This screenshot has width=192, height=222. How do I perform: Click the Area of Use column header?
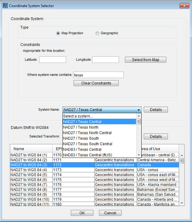pos(160,149)
